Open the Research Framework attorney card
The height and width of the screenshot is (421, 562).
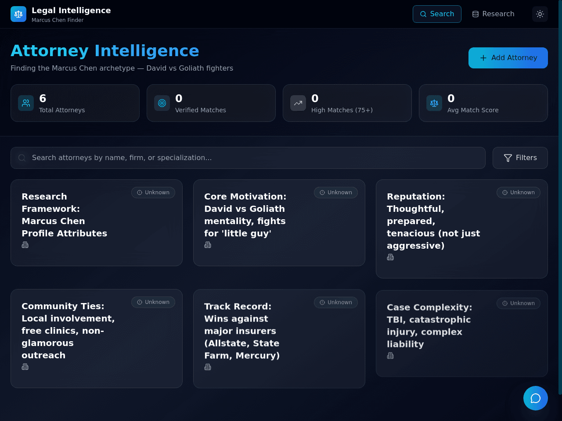tap(97, 223)
